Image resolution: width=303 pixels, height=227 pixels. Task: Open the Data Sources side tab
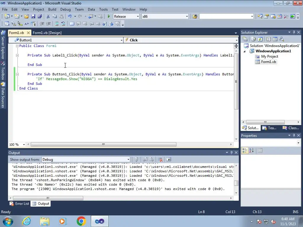pos(3,95)
